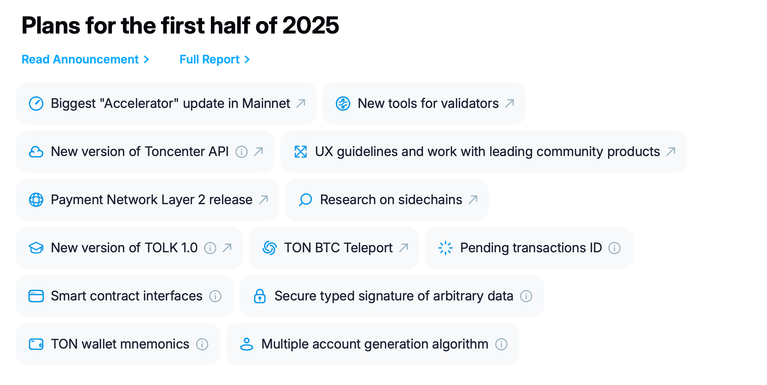Click the graduation cap icon on TOLK card
Viewport: 767px width, 385px height.
[36, 248]
